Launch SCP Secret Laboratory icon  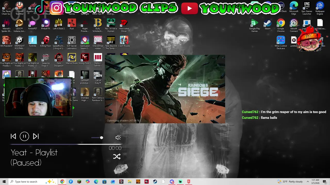pos(72,43)
